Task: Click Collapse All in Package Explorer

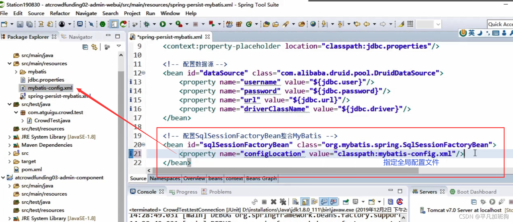Action: click(x=85, y=47)
